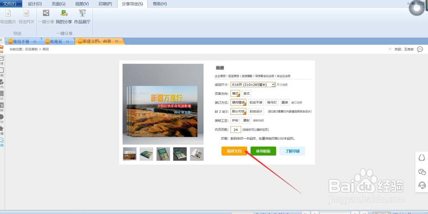Select the open-book preview thumbnail
Image resolution: width=428 pixels, height=214 pixels.
pyautogui.click(x=197, y=154)
